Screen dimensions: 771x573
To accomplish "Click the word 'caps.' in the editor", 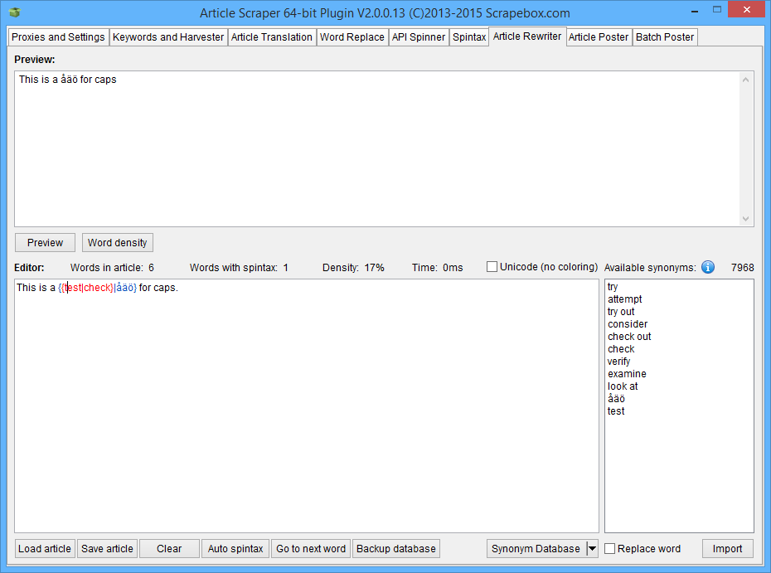I will tap(166, 288).
